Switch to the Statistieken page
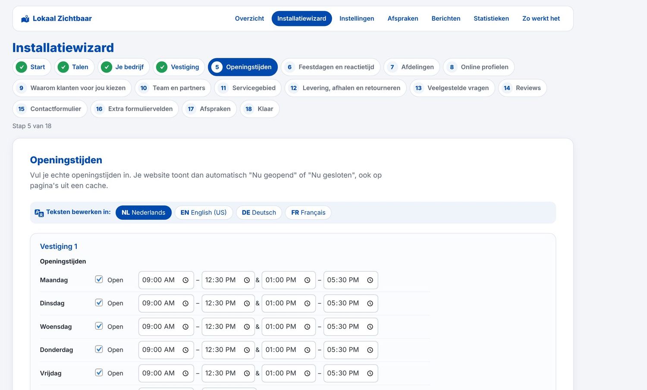Image resolution: width=647 pixels, height=390 pixels. (x=491, y=19)
